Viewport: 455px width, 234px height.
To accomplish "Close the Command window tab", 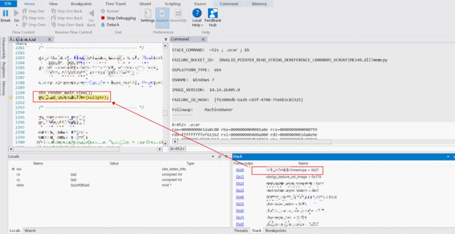I will click(x=203, y=39).
